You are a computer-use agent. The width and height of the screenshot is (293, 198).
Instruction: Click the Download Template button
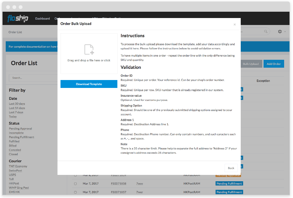(x=89, y=84)
